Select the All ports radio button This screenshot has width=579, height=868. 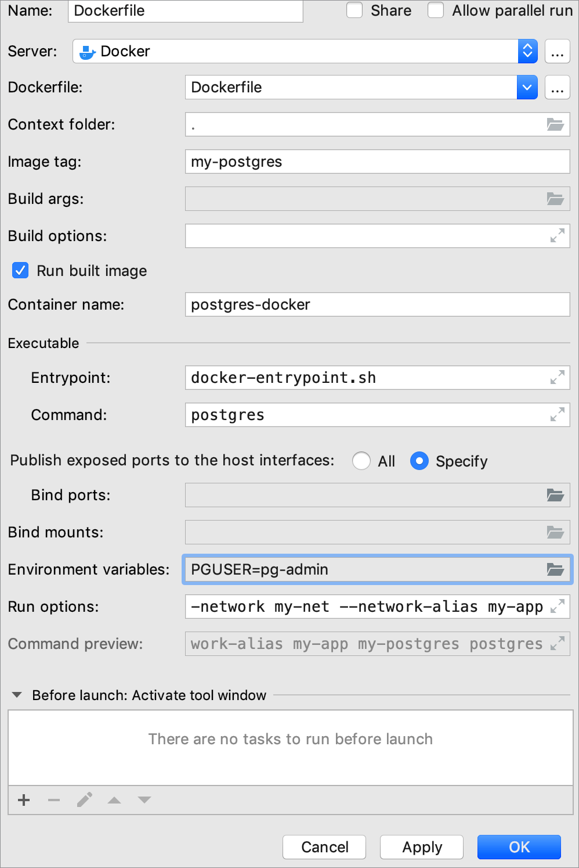pos(361,461)
